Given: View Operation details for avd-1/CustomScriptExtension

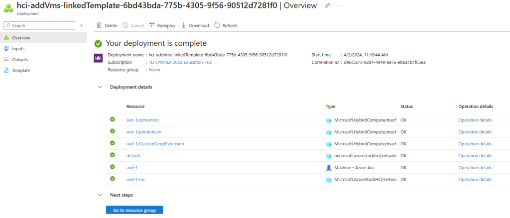Looking at the screenshot, I should [x=475, y=144].
